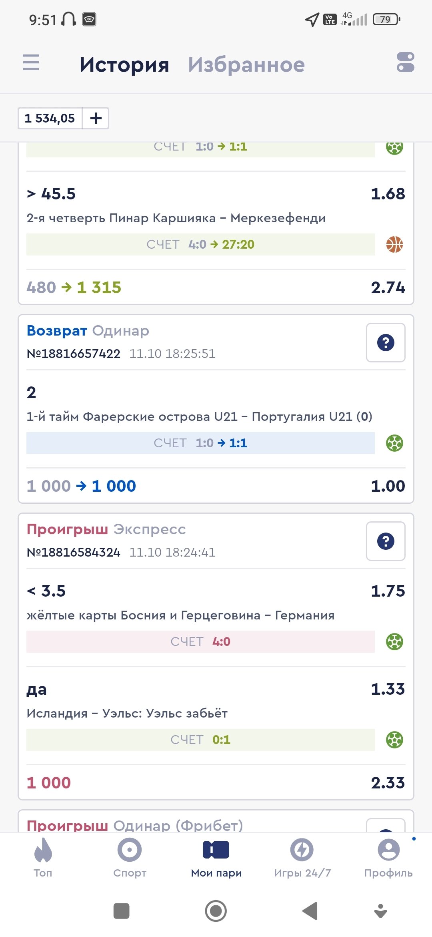
Task: Tap football icon for Босния и Герцеговина match
Action: click(394, 641)
